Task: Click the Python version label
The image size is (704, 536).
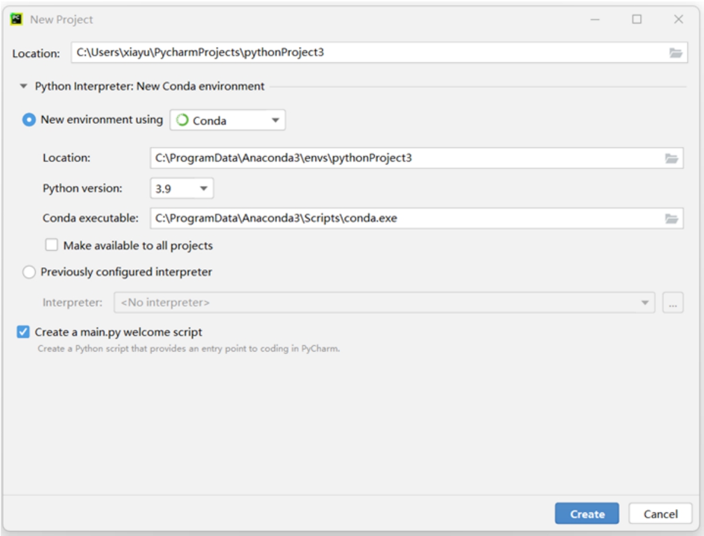Action: tap(83, 188)
